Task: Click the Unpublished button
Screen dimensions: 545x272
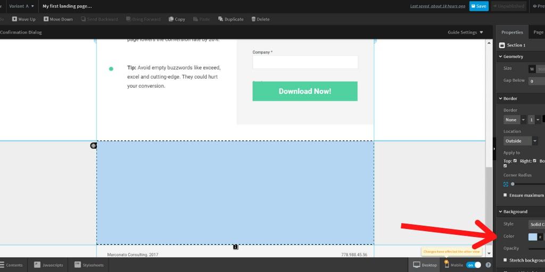Action: [x=508, y=6]
